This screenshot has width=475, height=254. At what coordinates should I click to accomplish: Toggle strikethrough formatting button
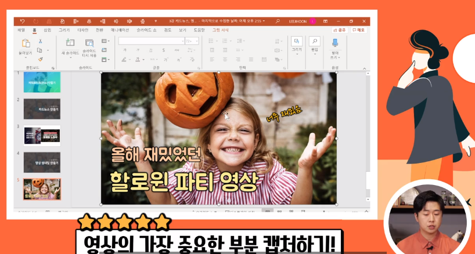[177, 50]
